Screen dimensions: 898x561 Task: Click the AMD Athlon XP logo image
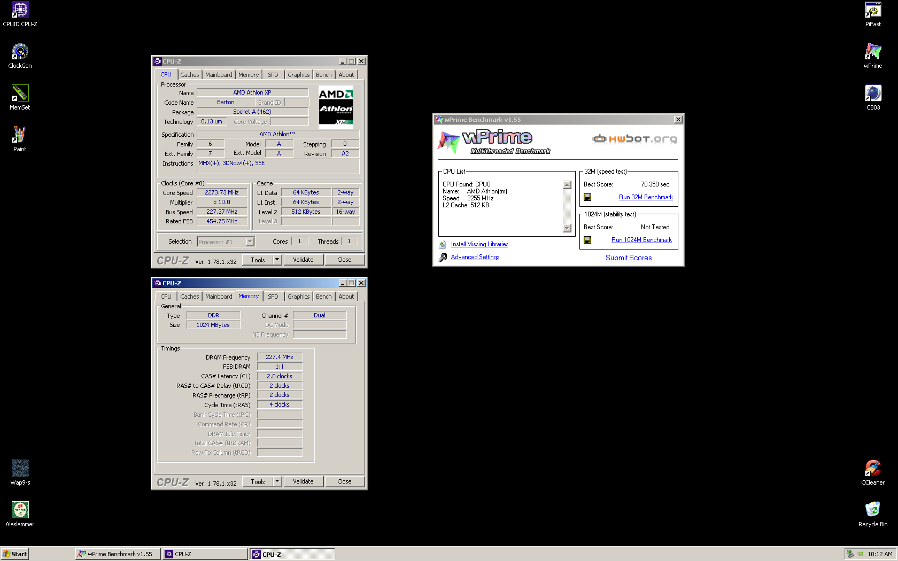click(x=336, y=107)
